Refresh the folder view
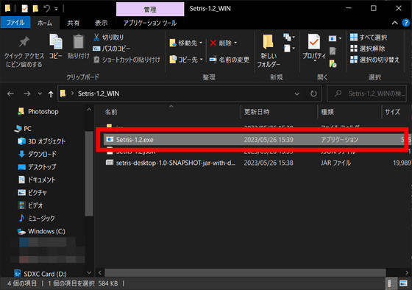The height and width of the screenshot is (290, 412). pos(313,93)
